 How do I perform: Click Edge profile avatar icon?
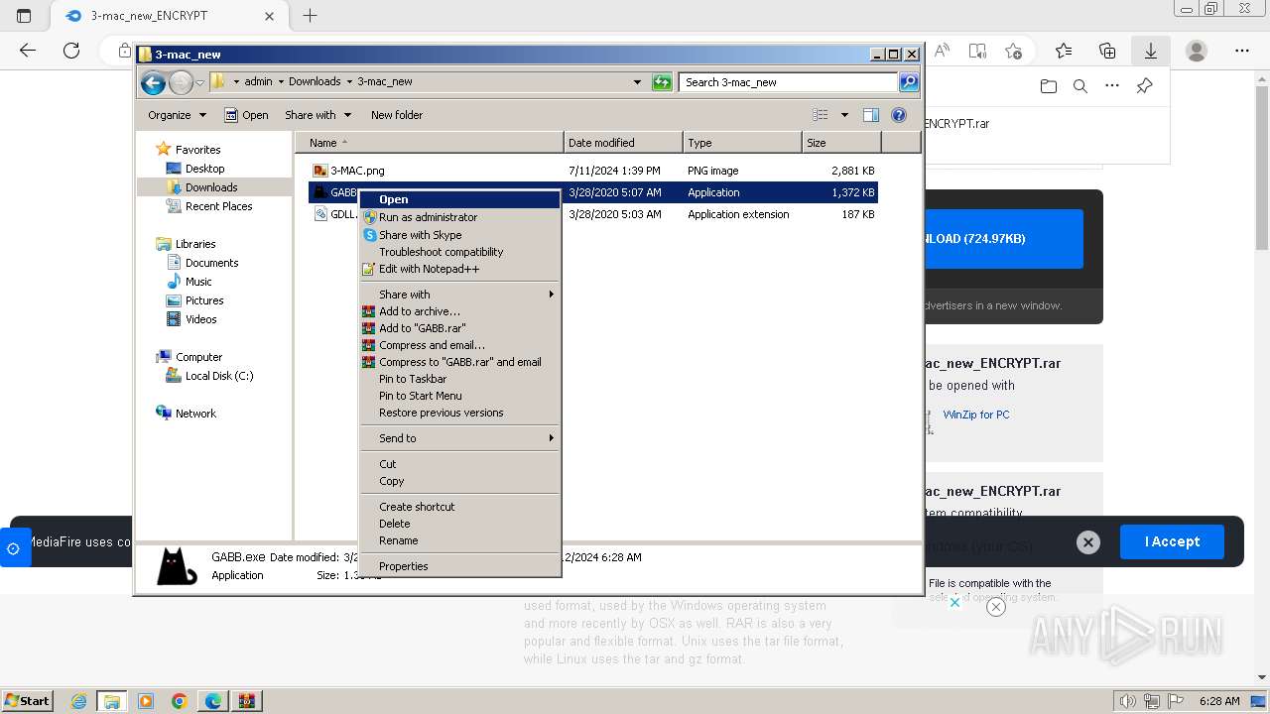pos(1197,51)
